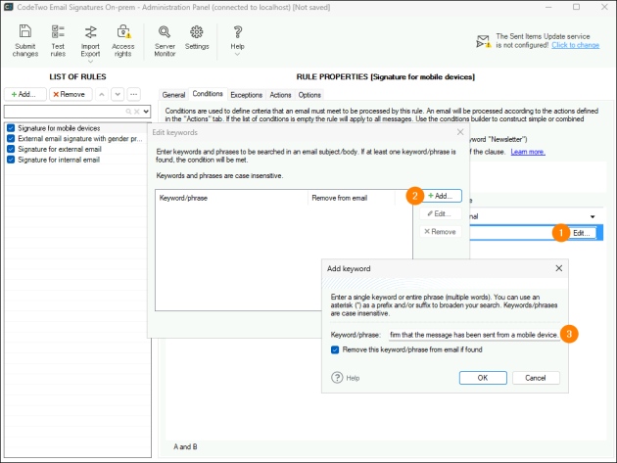
Task: Add a new rule to the list
Action: (x=25, y=94)
